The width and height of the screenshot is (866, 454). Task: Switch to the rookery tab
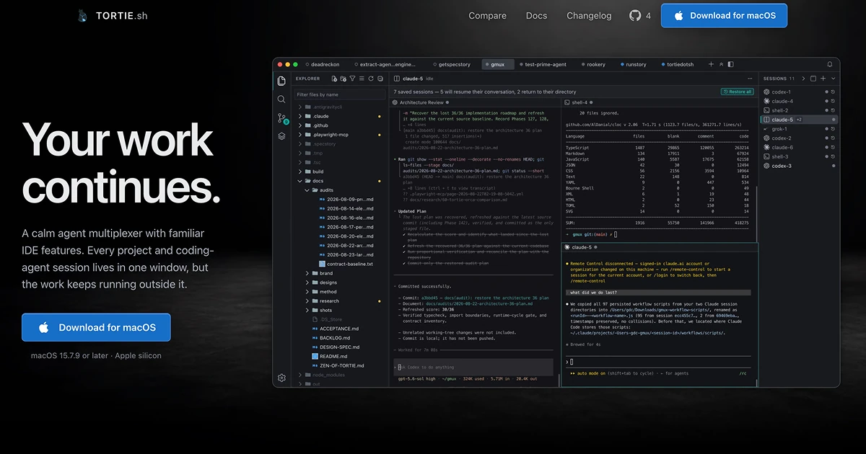[x=593, y=64]
